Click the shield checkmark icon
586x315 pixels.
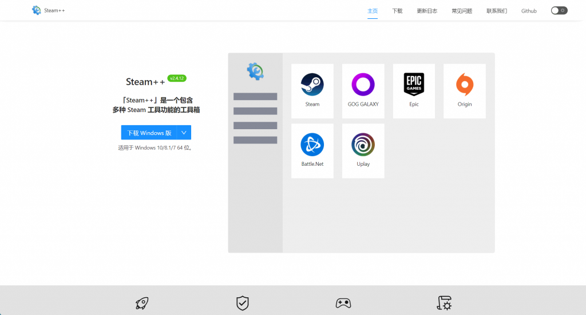click(x=243, y=303)
